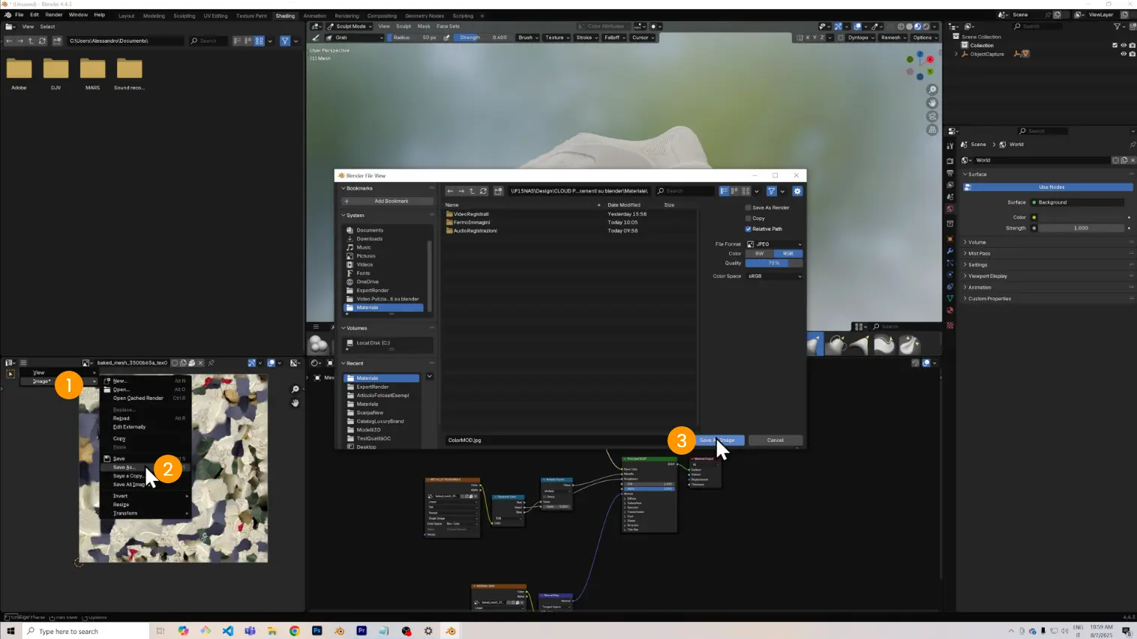This screenshot has height=639, width=1137.
Task: Open the File Format JPEG dropdown
Action: click(774, 244)
